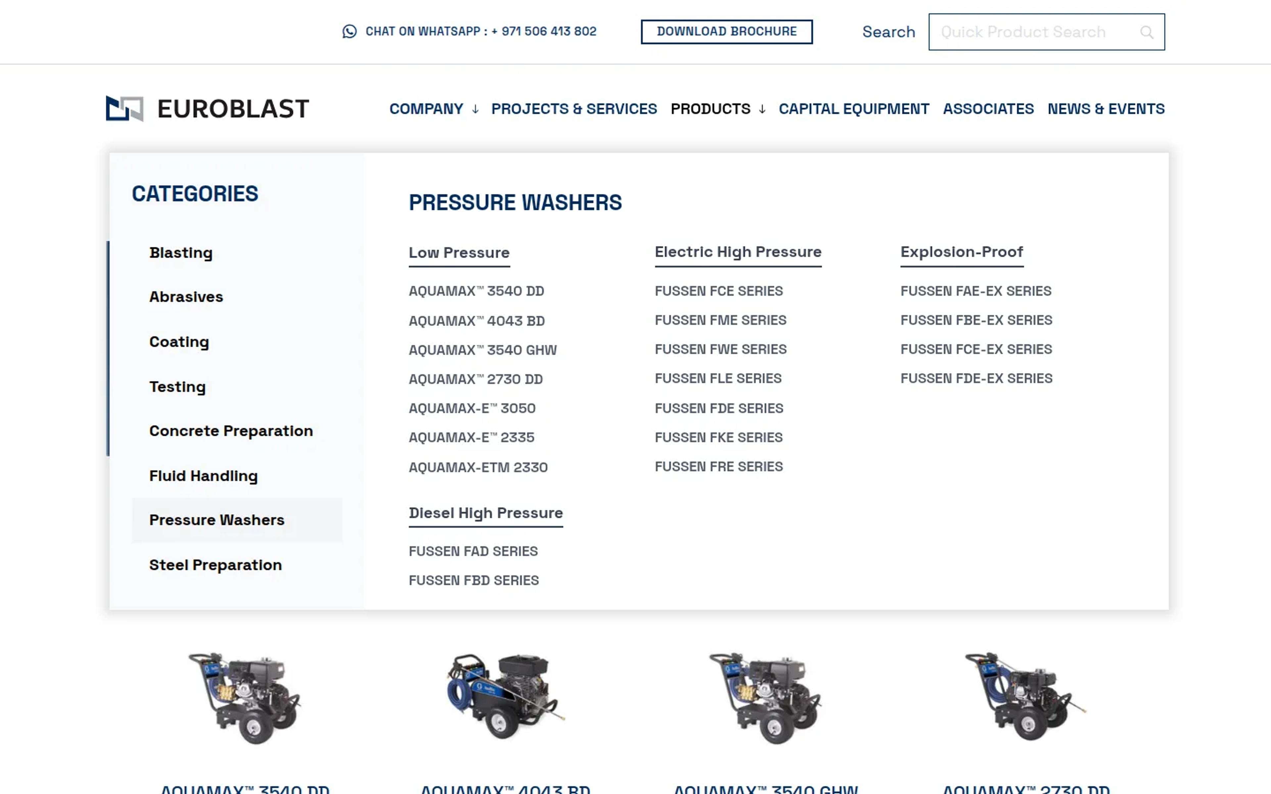Open AQUAMAX 4043 BD menu link
Image resolution: width=1271 pixels, height=794 pixels.
click(x=476, y=321)
